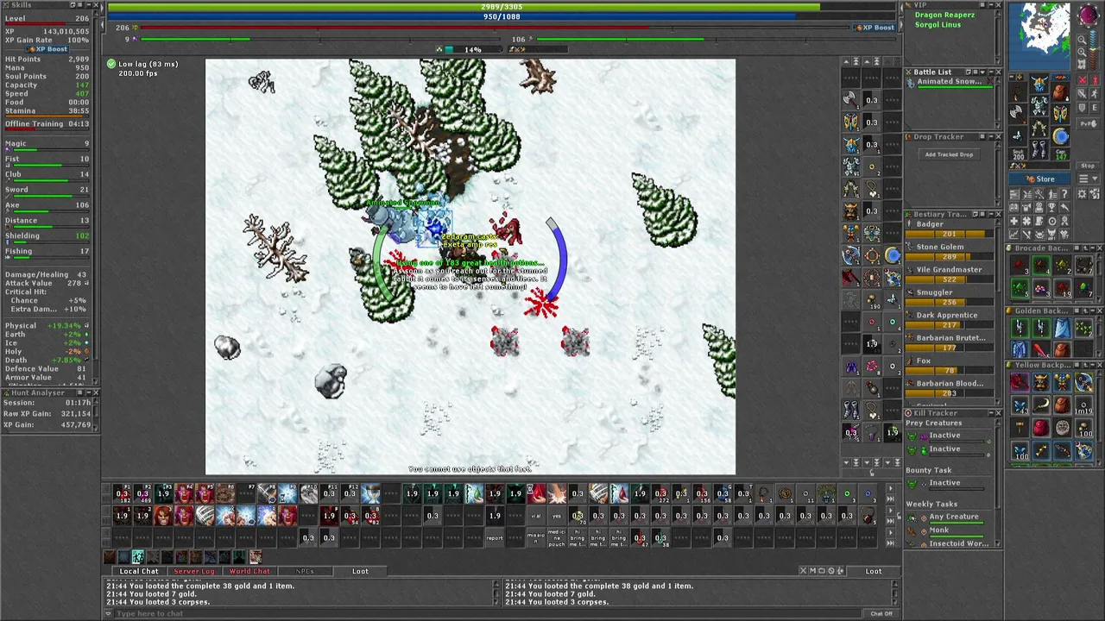
Task: Open the menu dropdown below Stop
Action: pyautogui.click(x=1088, y=179)
